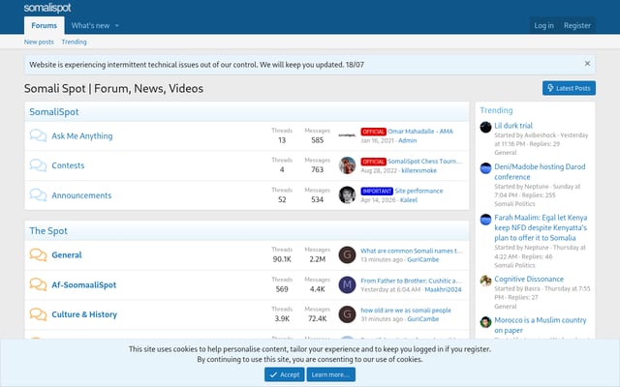Click the Kaleel username link
The image size is (620, 387).
click(x=409, y=200)
